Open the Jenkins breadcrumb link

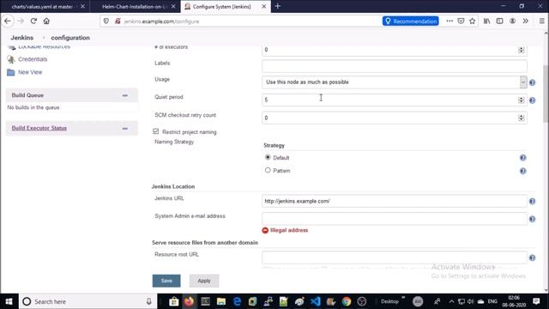pyautogui.click(x=22, y=38)
